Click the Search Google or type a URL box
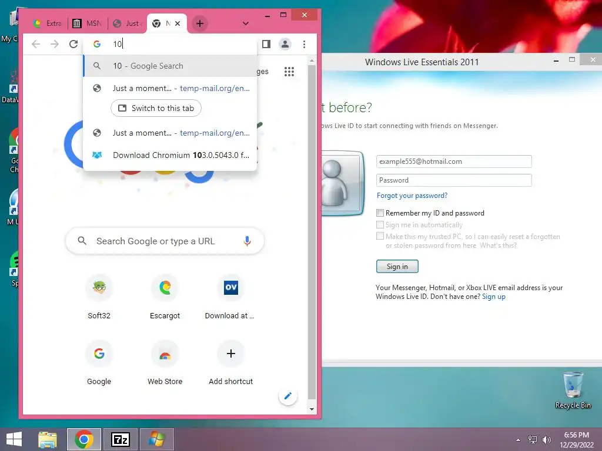This screenshot has width=602, height=451. click(x=165, y=241)
